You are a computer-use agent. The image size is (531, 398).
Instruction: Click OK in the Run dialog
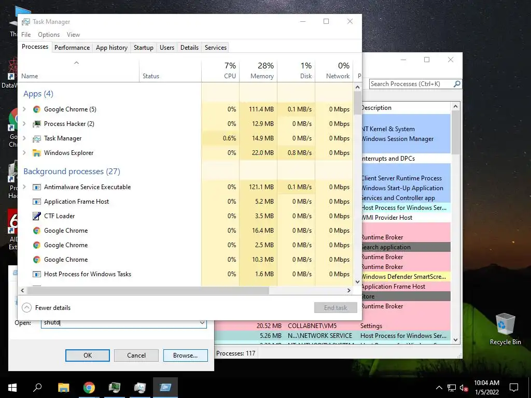(87, 356)
